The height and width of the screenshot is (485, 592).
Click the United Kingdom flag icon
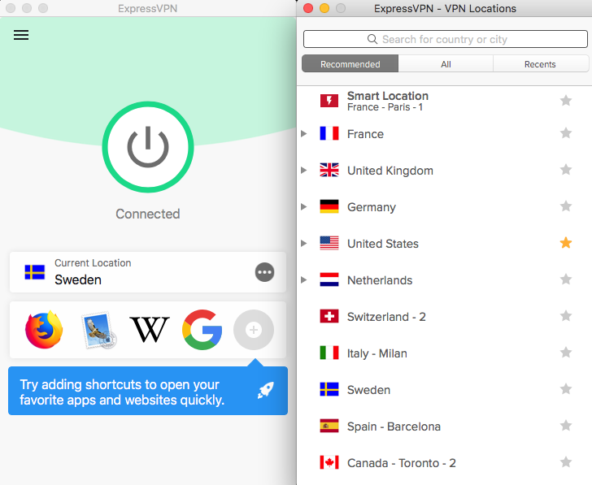click(329, 170)
